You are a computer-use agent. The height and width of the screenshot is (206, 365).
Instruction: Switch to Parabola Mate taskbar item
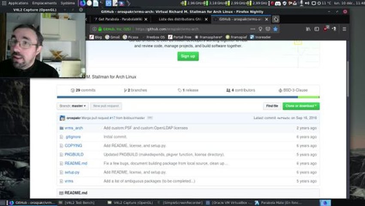[278, 203]
